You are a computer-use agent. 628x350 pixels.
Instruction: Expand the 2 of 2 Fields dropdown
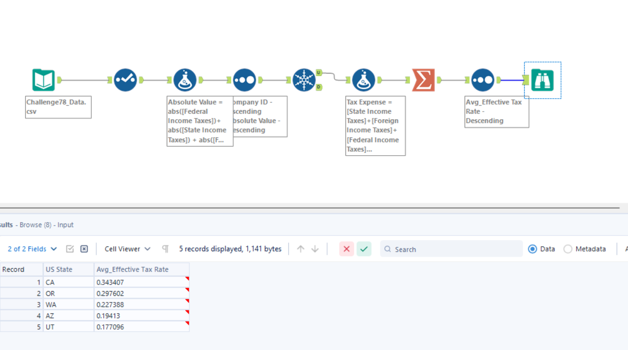(33, 249)
